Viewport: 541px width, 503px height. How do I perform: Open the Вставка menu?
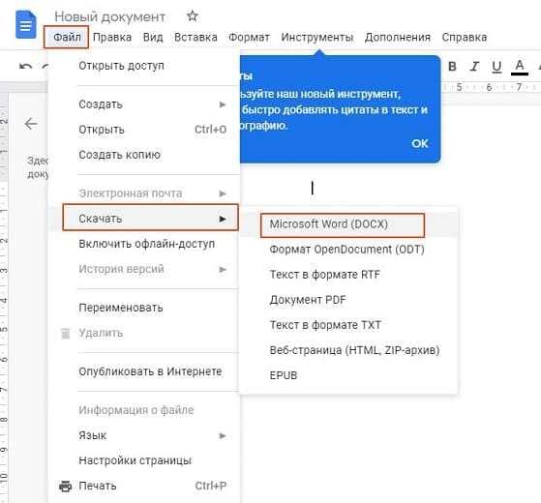195,37
